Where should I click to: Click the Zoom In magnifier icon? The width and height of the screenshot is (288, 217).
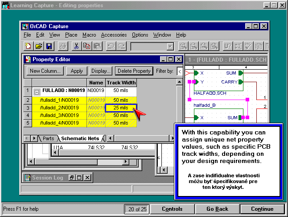pyautogui.click(x=183, y=46)
